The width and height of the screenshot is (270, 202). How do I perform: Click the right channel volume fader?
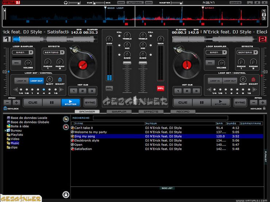coord(143,63)
